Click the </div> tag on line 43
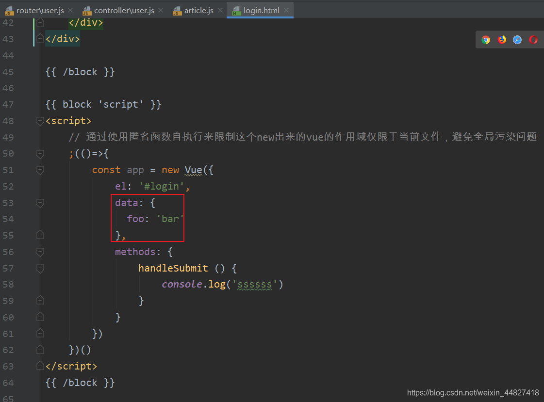Image resolution: width=544 pixels, height=402 pixels. click(63, 39)
